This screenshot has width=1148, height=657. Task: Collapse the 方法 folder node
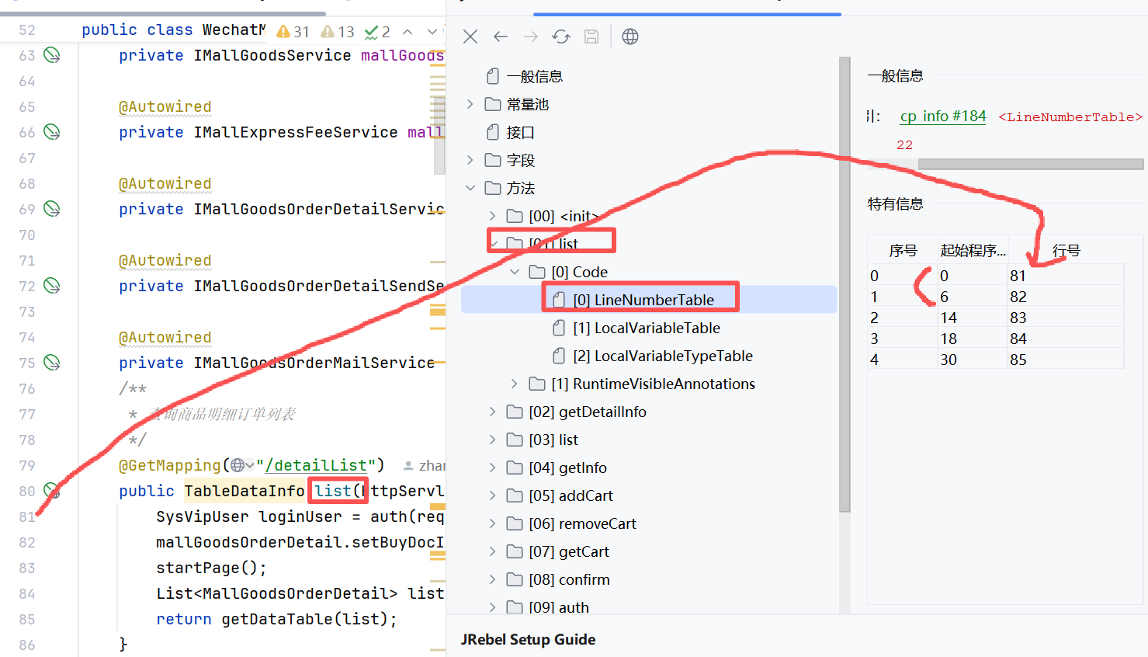(470, 188)
